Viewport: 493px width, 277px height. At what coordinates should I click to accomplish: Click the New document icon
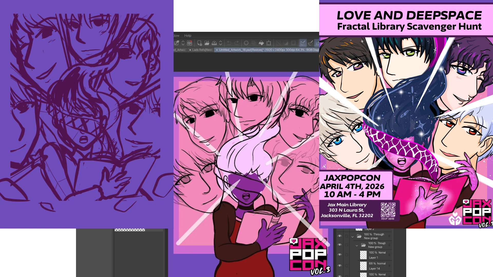pos(200,43)
